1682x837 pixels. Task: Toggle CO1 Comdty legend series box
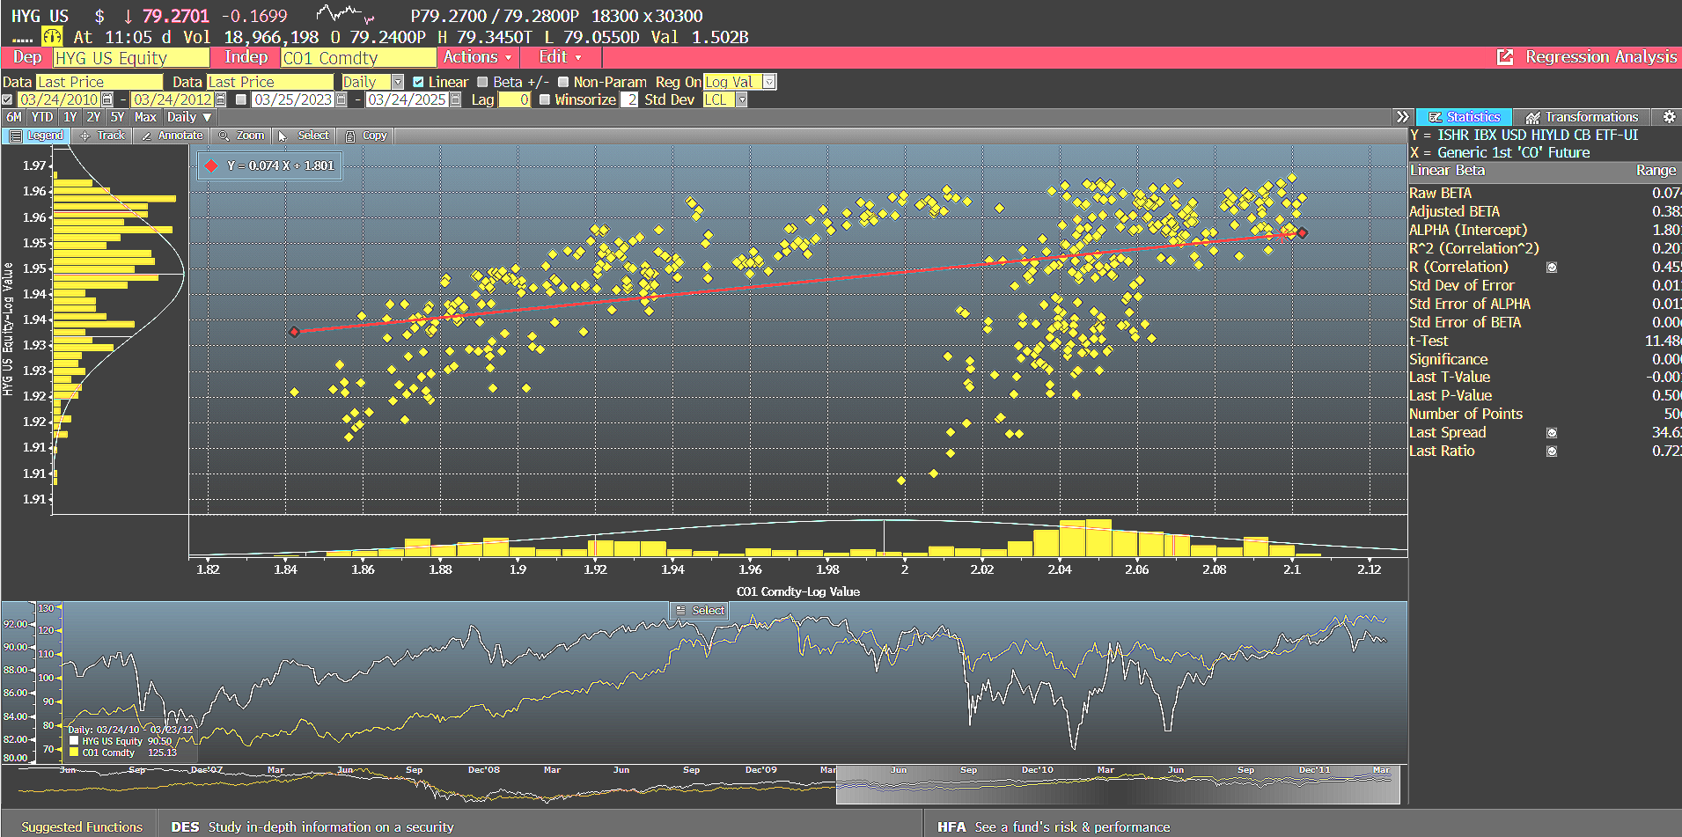[75, 753]
